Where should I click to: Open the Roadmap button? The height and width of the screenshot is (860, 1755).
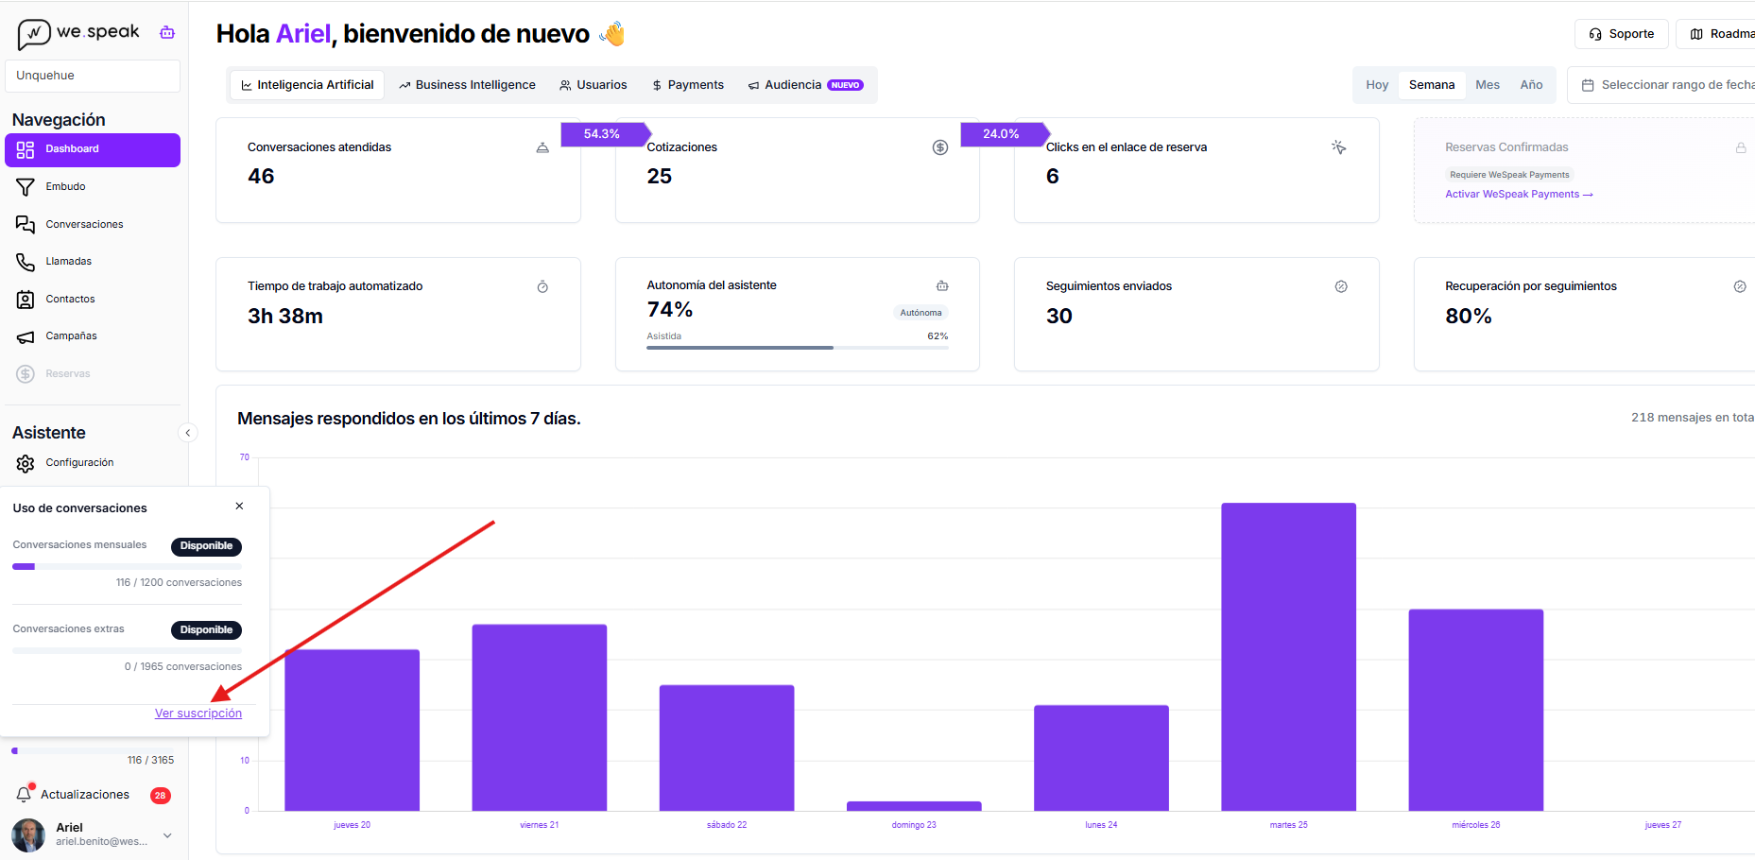click(x=1716, y=34)
